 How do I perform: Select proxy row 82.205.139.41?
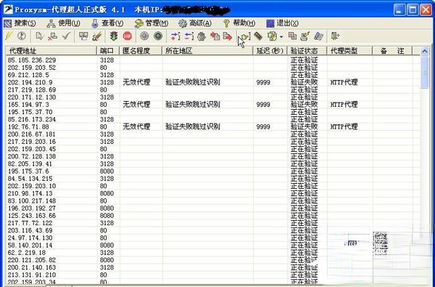(212, 163)
